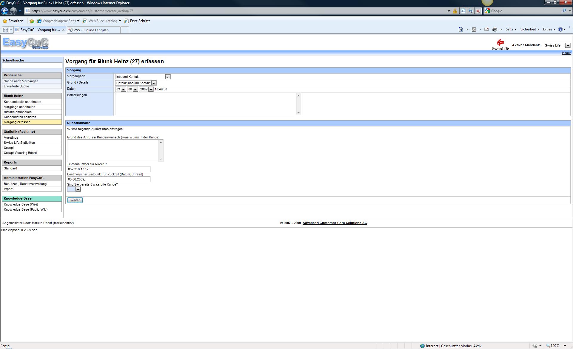Close the EasyCuC browser tab

point(63,30)
